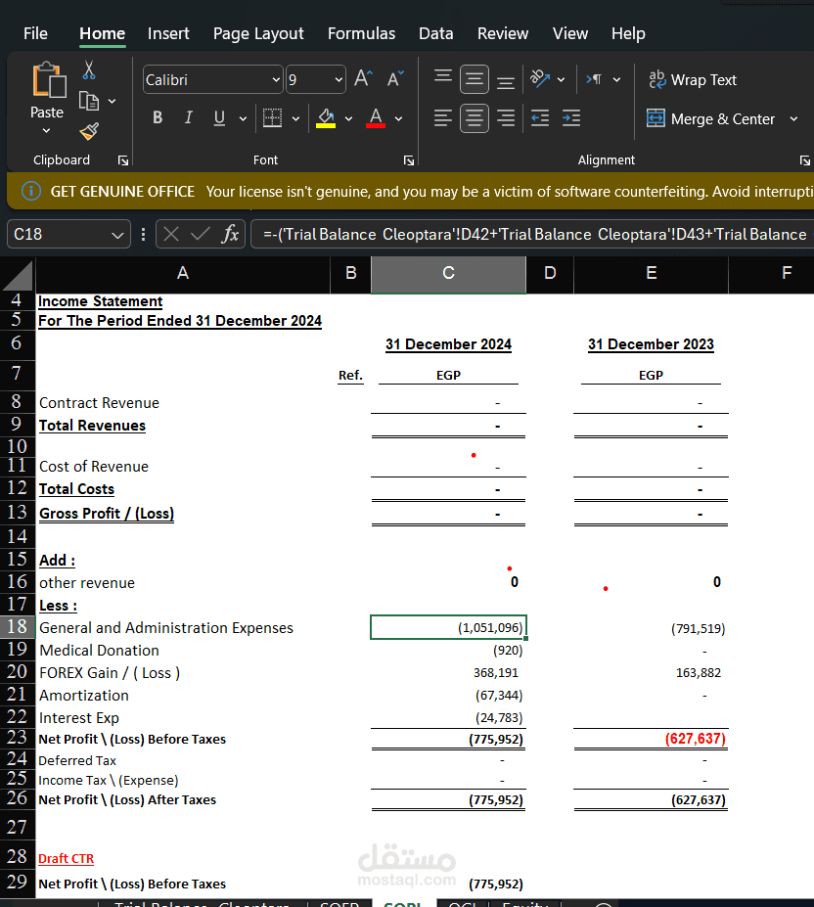Expand fill color palette arrow

point(348,118)
